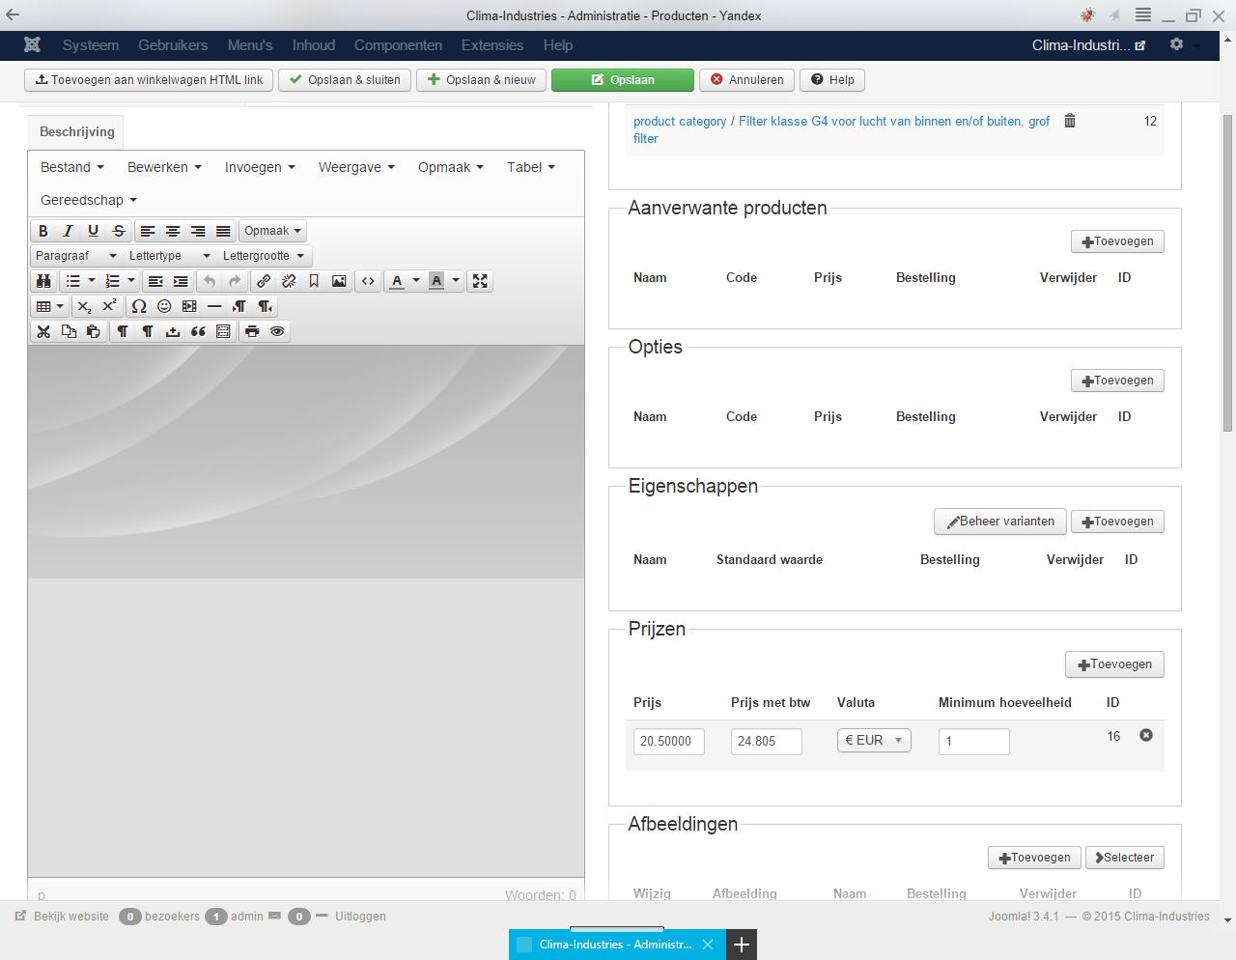Screen dimensions: 1236x960
Task: Cut selected text with scissors icon
Action: pyautogui.click(x=43, y=331)
